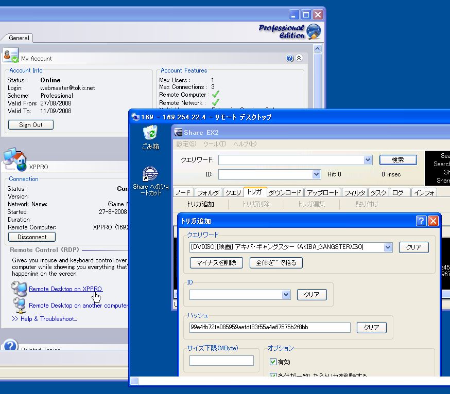Open the ツール(T) menu
The image size is (450, 394).
point(215,144)
